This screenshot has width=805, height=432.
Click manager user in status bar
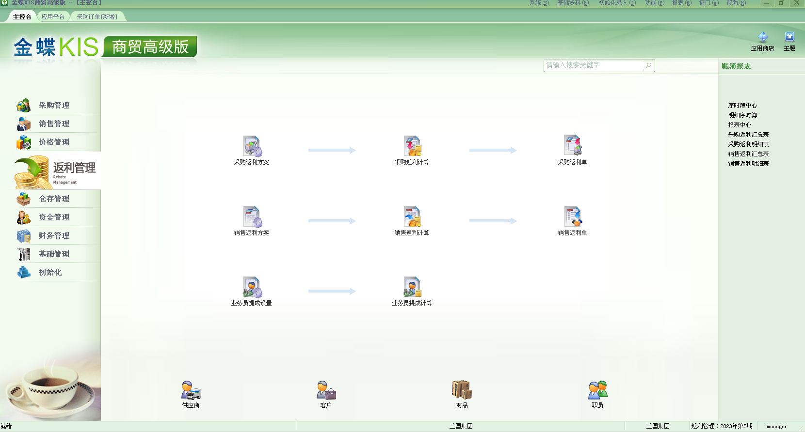click(777, 427)
